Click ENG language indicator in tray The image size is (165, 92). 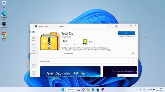[x=145, y=89]
